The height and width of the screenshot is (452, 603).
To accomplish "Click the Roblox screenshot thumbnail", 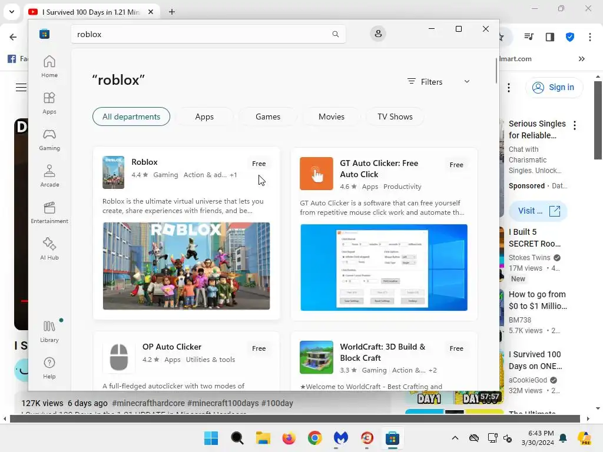I will (x=186, y=266).
